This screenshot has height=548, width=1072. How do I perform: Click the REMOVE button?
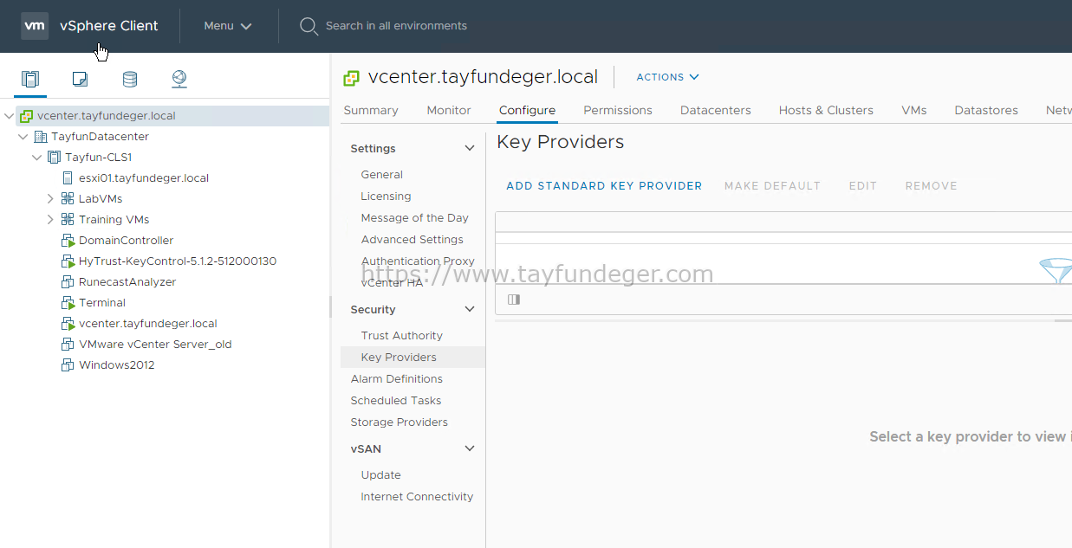[x=932, y=186]
